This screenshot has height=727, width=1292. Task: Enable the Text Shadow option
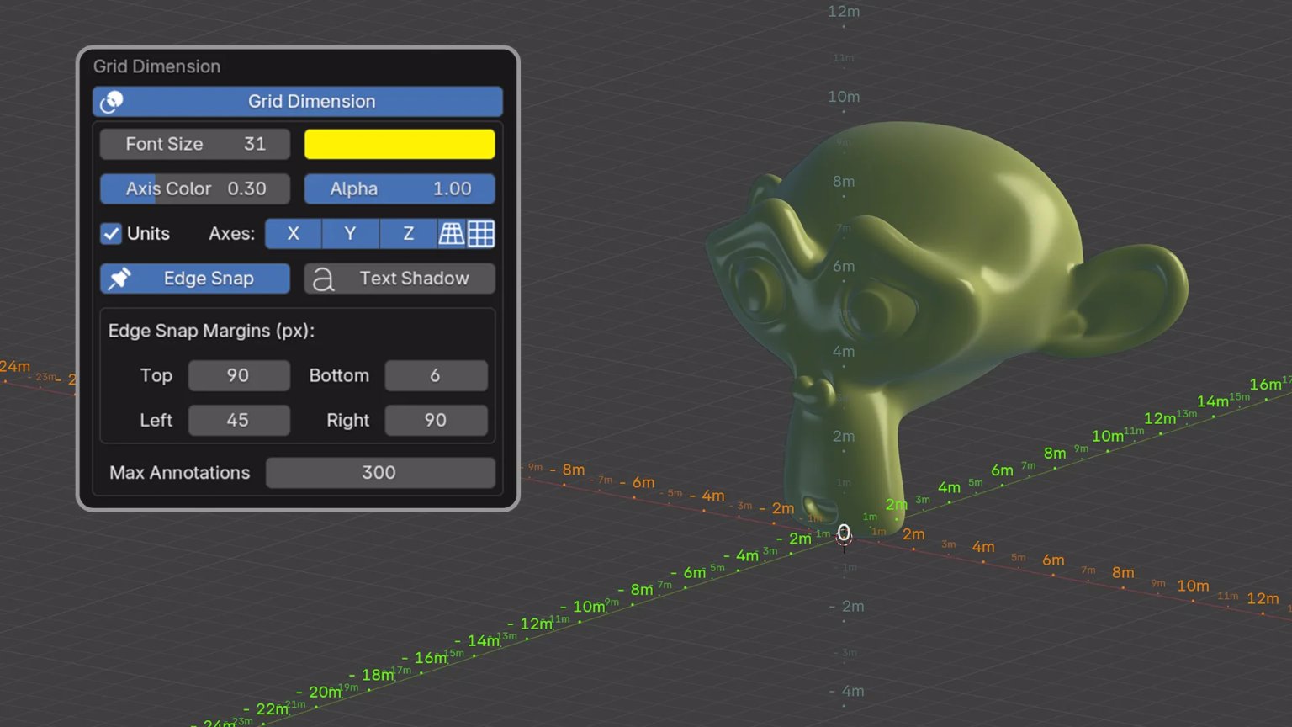click(x=400, y=279)
